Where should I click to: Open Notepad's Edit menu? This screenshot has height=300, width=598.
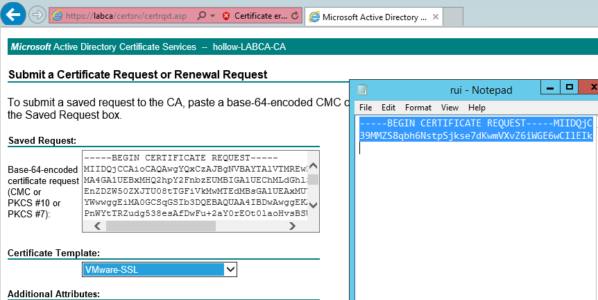click(x=388, y=108)
